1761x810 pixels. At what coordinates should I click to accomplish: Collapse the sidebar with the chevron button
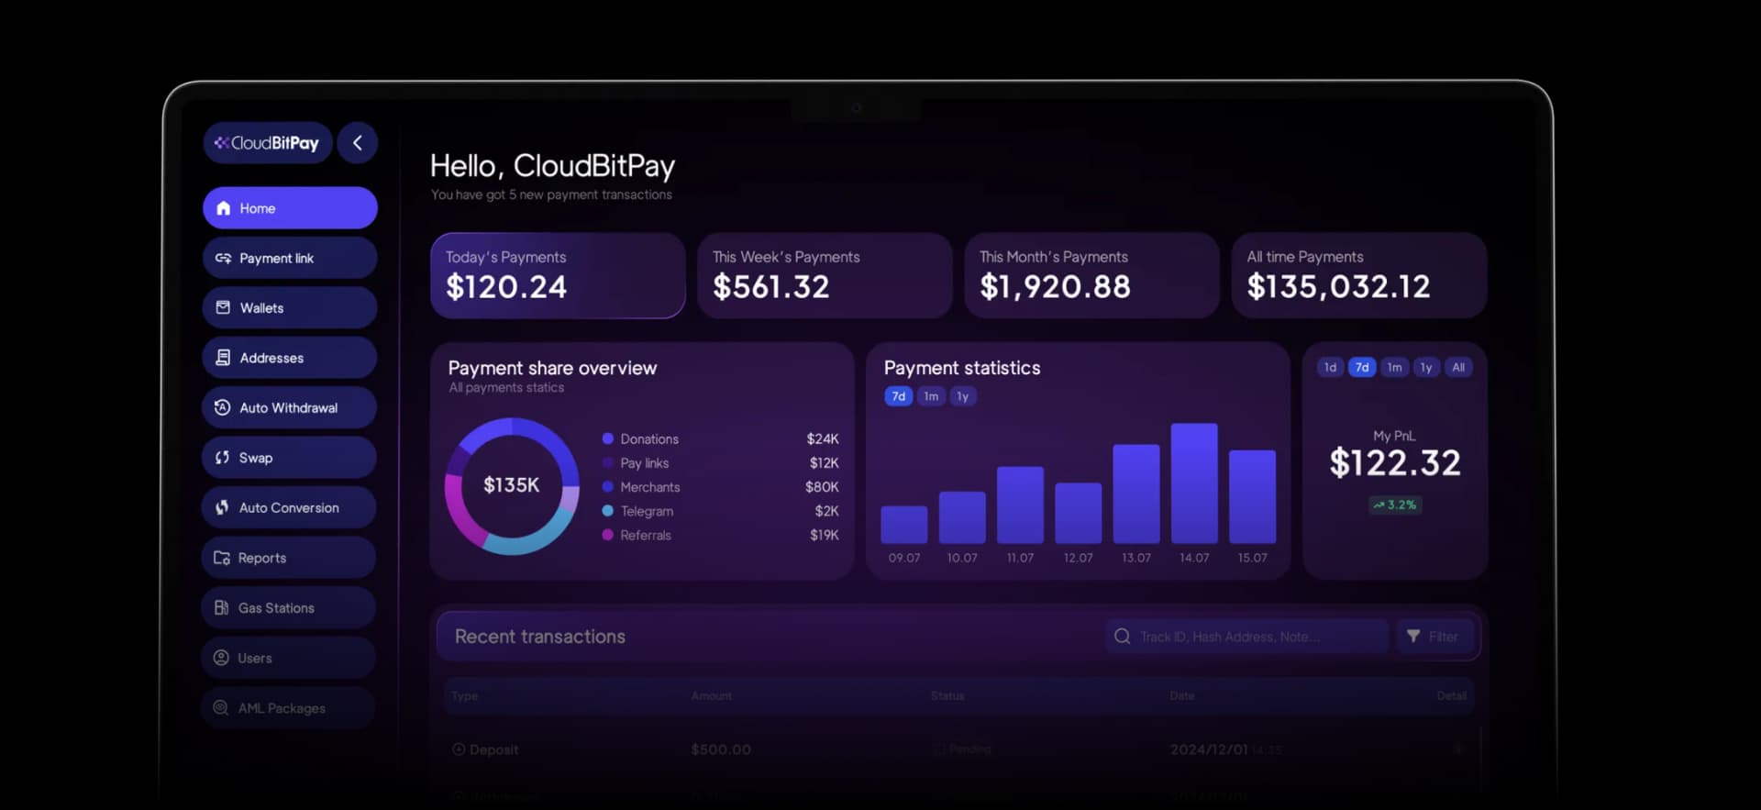358,143
